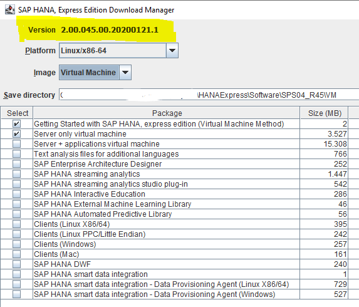Click the Package column header
The height and width of the screenshot is (307, 359).
pyautogui.click(x=167, y=113)
